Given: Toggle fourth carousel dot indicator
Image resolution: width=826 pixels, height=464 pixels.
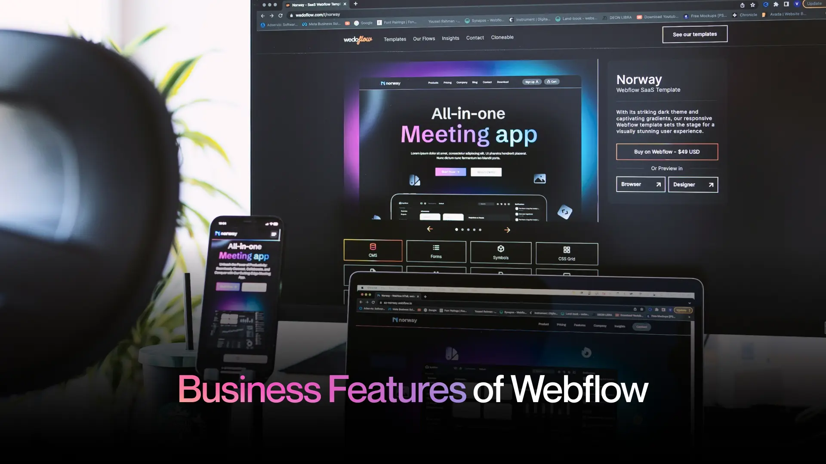Looking at the screenshot, I should (474, 229).
